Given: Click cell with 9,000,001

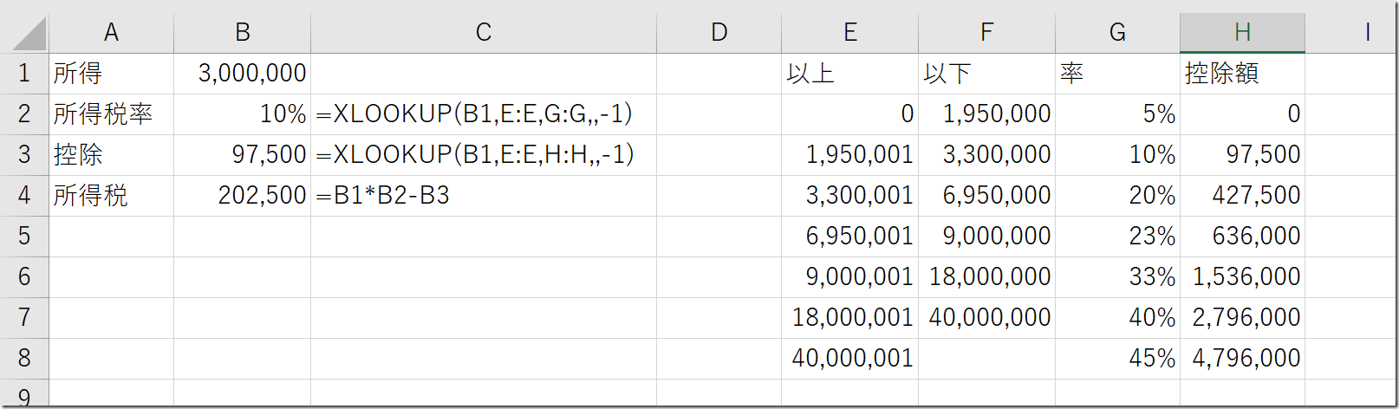Looking at the screenshot, I should 849,277.
